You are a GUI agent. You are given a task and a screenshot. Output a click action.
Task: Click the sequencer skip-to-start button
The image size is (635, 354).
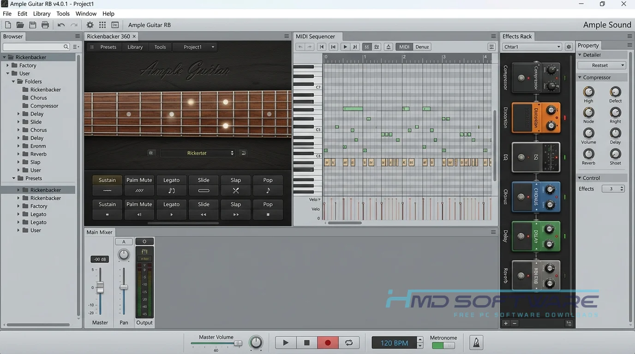(322, 47)
